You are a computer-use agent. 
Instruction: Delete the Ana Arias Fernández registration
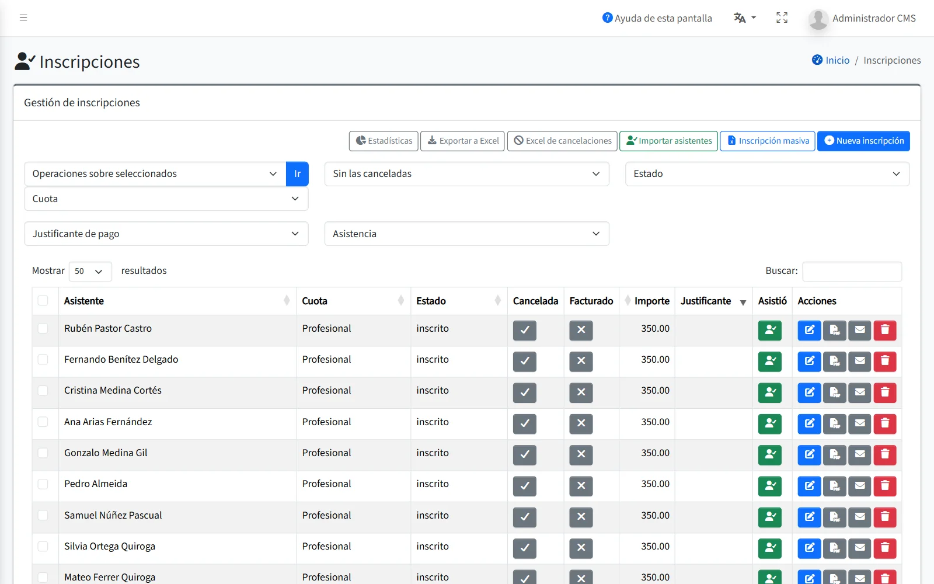884,423
